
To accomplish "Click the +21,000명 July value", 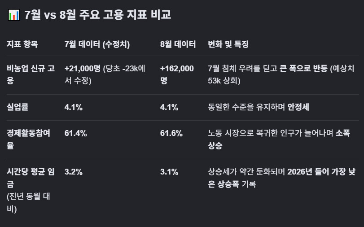I will pyautogui.click(x=83, y=69).
